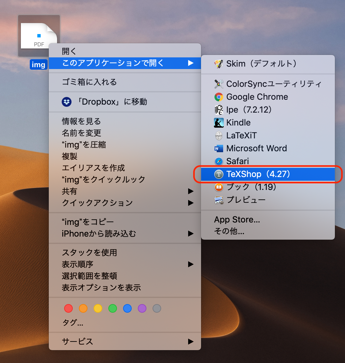345x363 pixels.
Task: Click the Preview (プレビュー) icon
Action: click(219, 200)
